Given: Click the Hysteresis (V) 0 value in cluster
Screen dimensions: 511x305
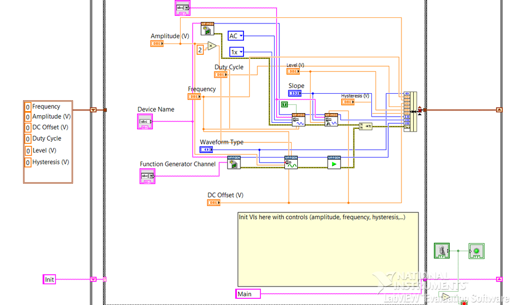Looking at the screenshot, I should [28, 162].
